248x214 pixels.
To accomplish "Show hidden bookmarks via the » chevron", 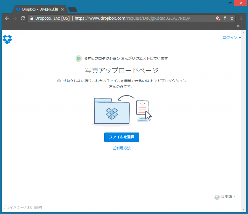I will tap(238, 26).
